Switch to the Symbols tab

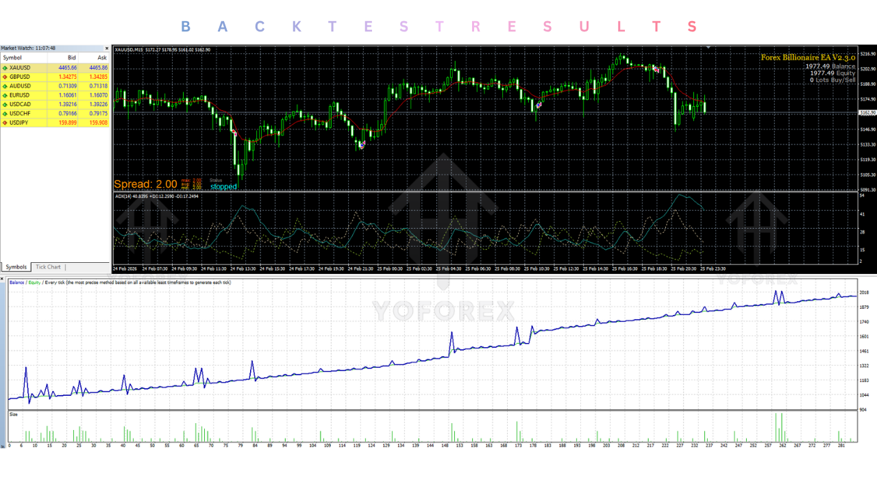16,267
